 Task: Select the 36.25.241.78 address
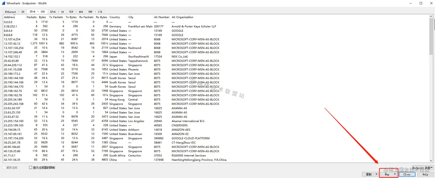tap(12, 142)
